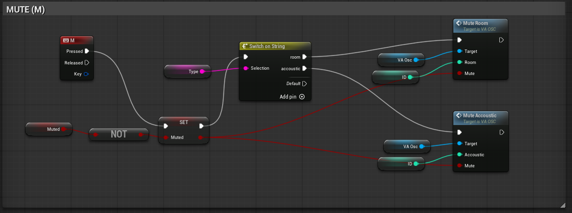Click the function icon in Mute Accoustic header
The height and width of the screenshot is (213, 572).
click(x=459, y=115)
